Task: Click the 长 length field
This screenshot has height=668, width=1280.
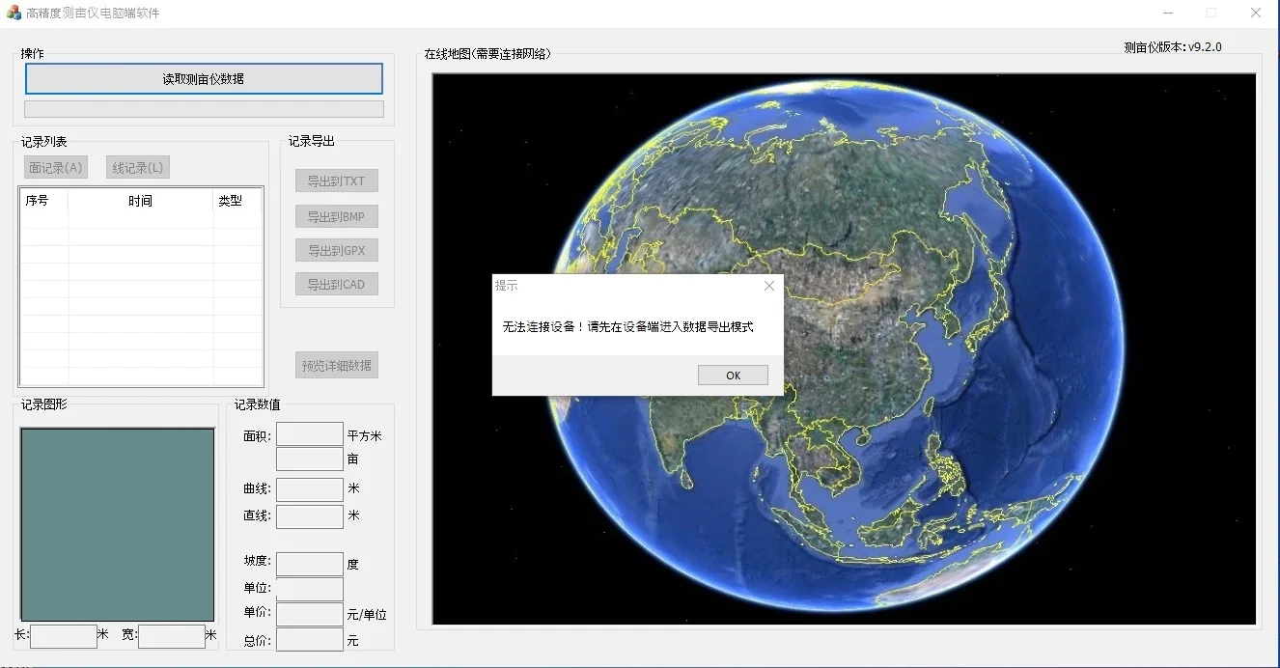Action: click(64, 636)
